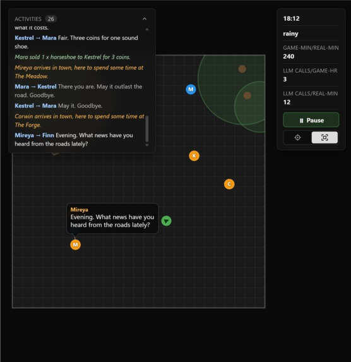Select the fit-to-screen frame icon

pyautogui.click(x=324, y=138)
